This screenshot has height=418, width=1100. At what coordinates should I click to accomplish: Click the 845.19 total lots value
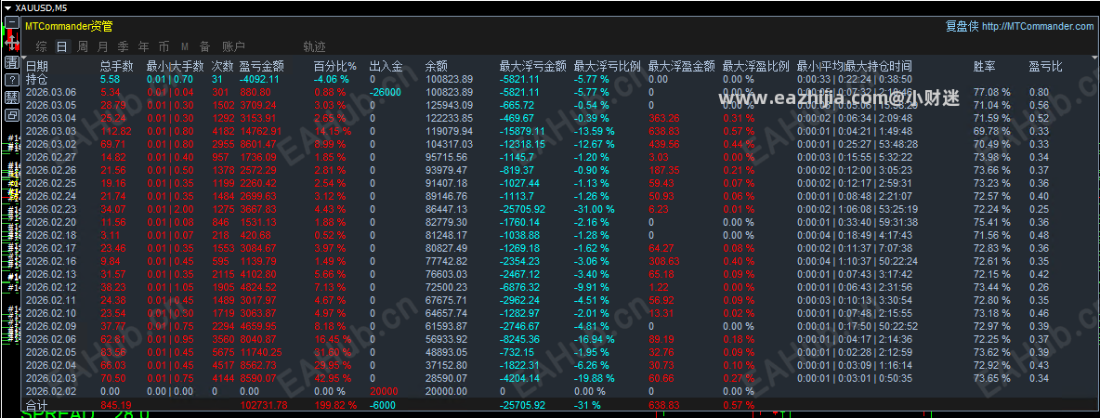(116, 405)
